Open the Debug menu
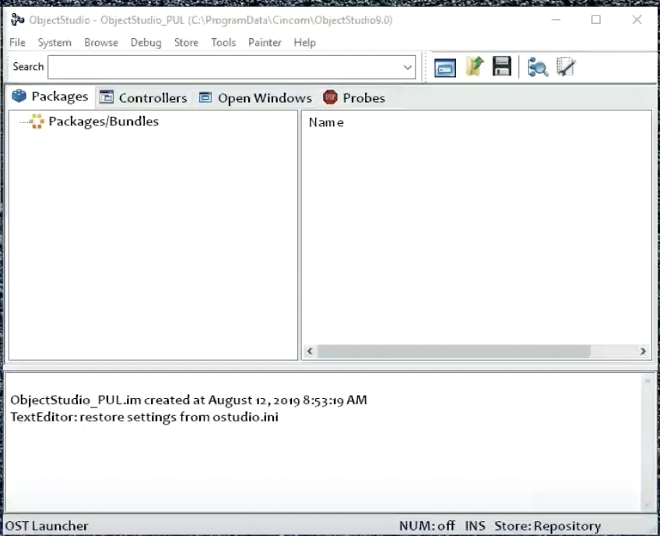 click(x=146, y=43)
